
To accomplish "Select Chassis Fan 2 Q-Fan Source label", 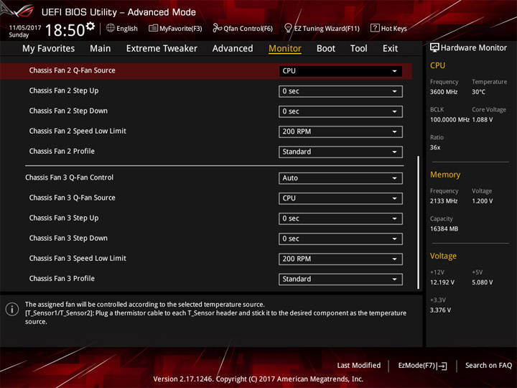I will click(73, 70).
